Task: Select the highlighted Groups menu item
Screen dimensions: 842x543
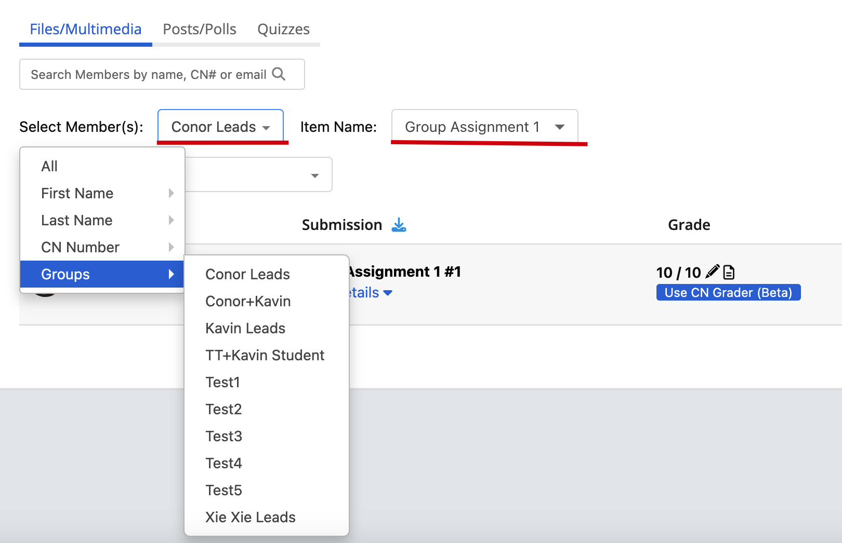Action: coord(102,274)
